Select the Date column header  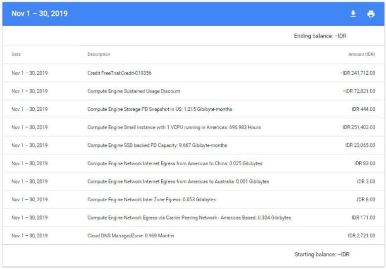[16, 54]
